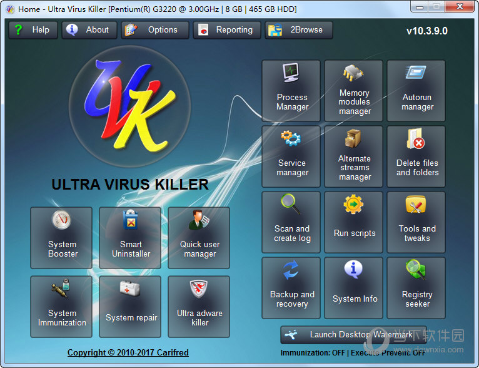Viewport: 479px width, 368px height.
Task: Start Scan and create log
Action: click(x=291, y=222)
